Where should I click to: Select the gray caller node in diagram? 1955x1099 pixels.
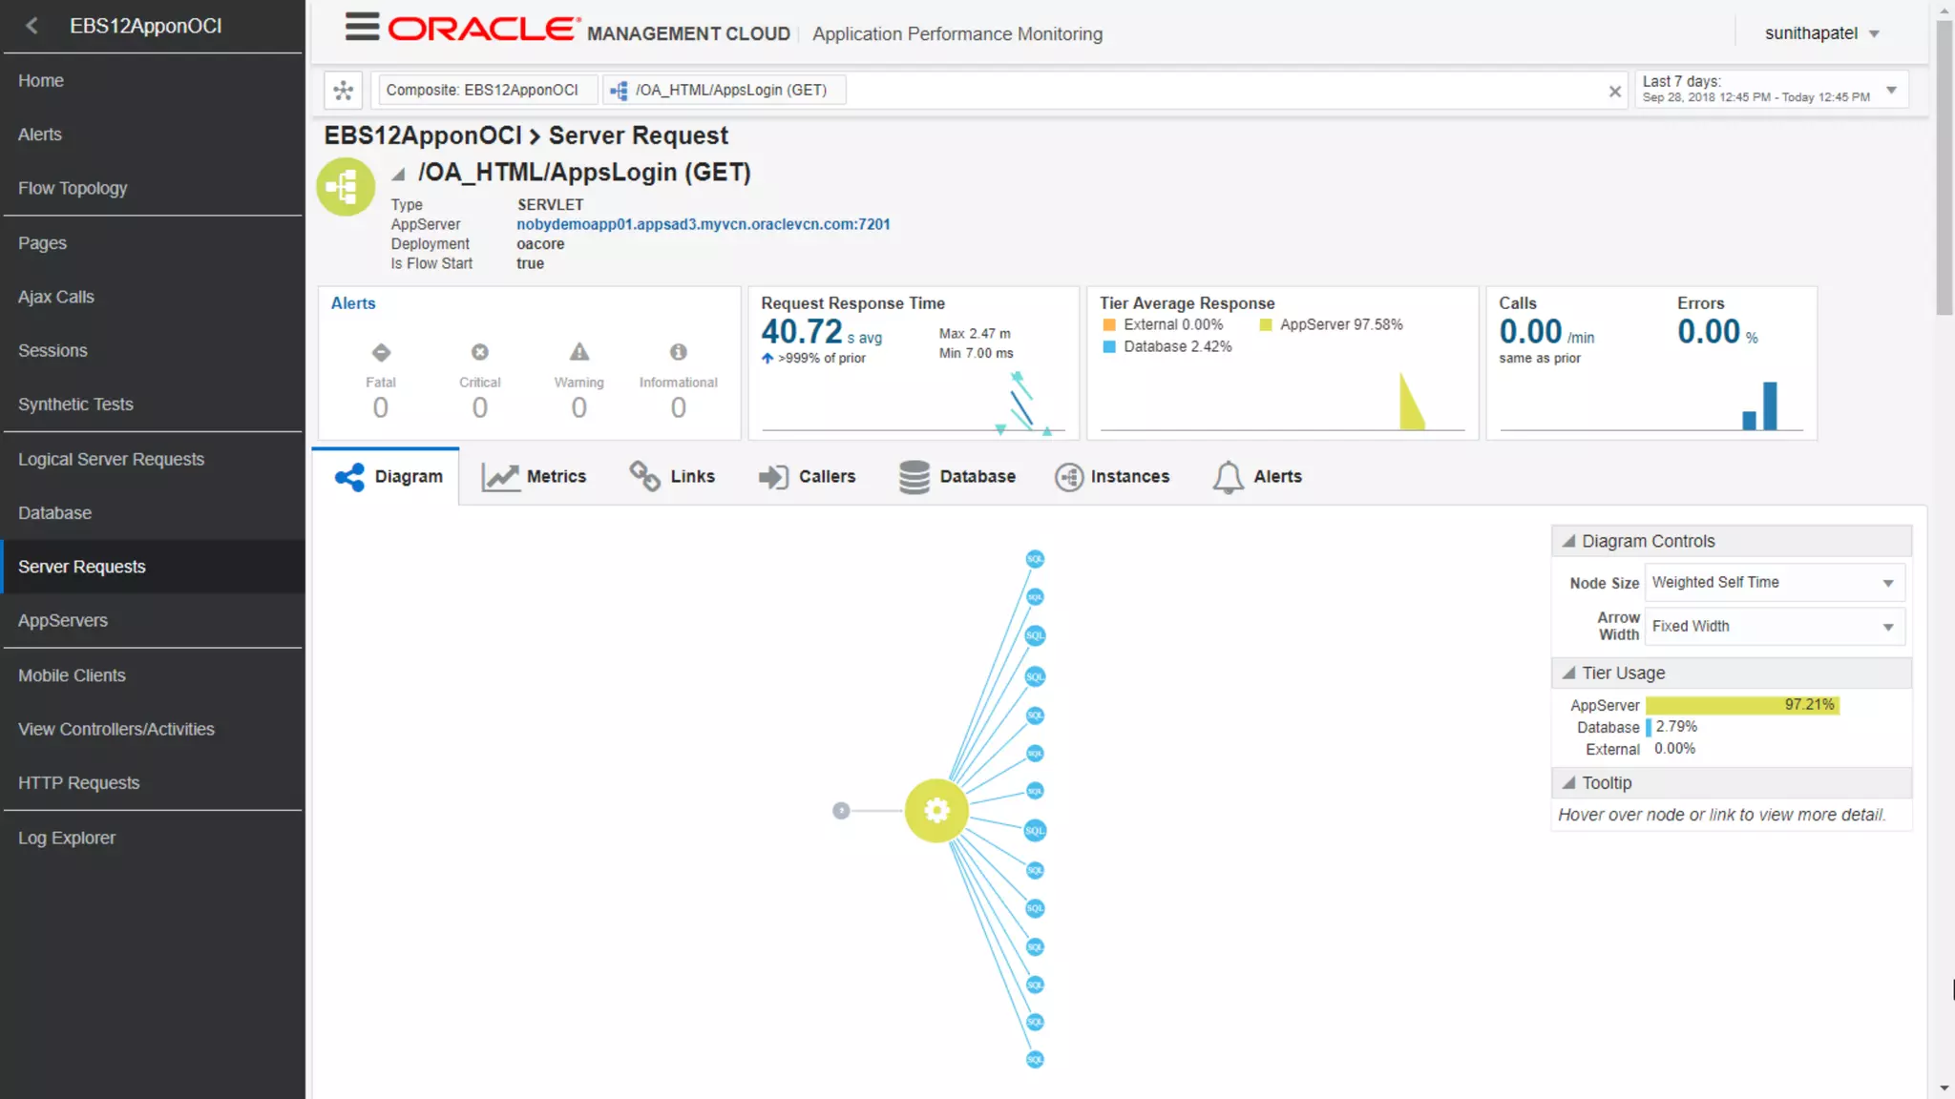pyautogui.click(x=841, y=811)
